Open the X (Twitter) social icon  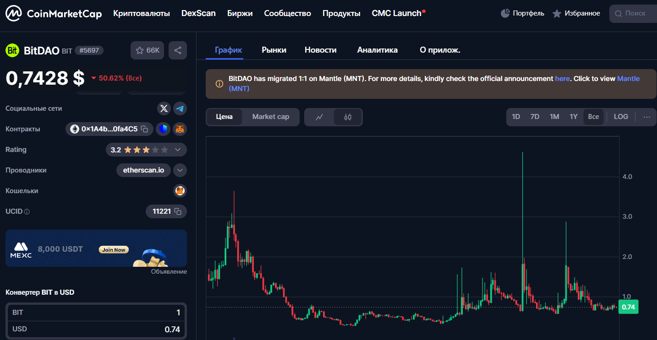click(x=164, y=108)
